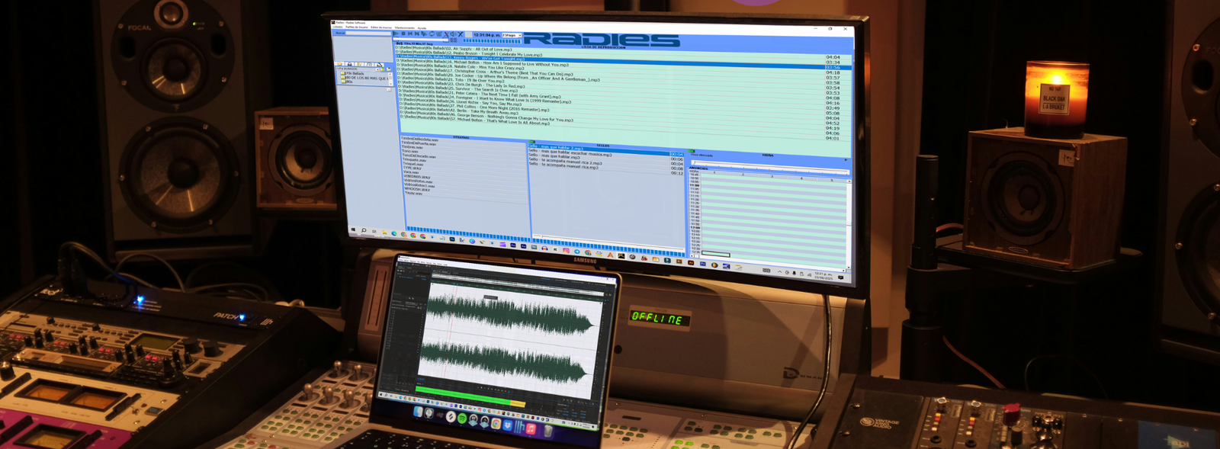Click the Buscar search field
This screenshot has height=449, width=1220.
tap(368, 34)
